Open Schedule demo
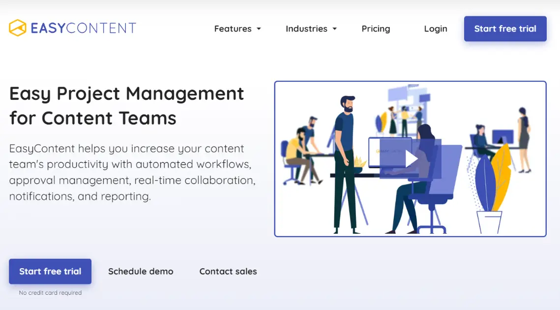The height and width of the screenshot is (310, 560). click(x=141, y=271)
